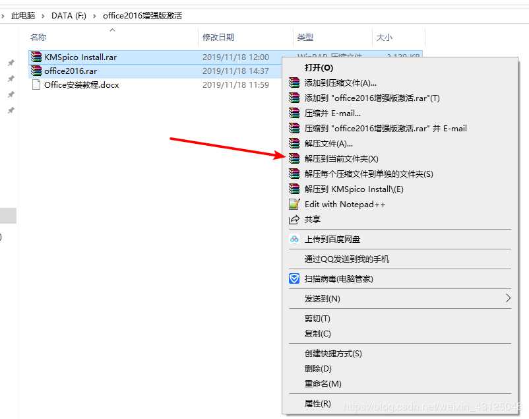Click the blue shield virus scan icon
The height and width of the screenshot is (419, 529).
click(x=294, y=278)
